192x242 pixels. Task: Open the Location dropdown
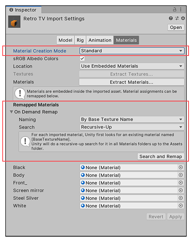[132, 66]
